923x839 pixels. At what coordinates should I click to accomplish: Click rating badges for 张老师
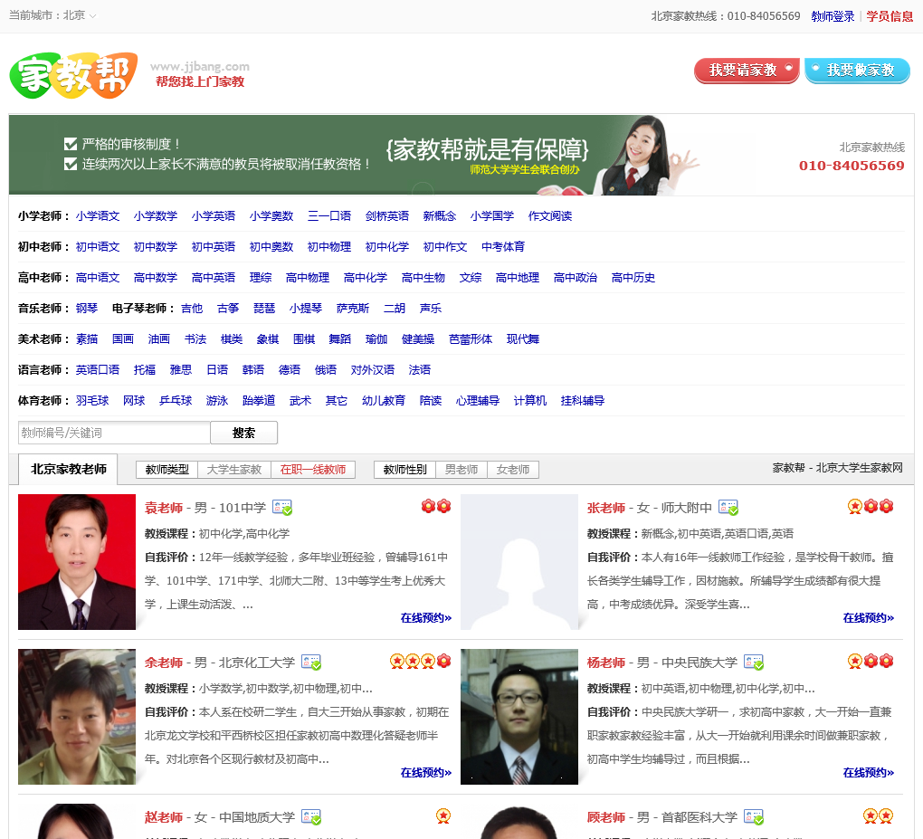[871, 506]
